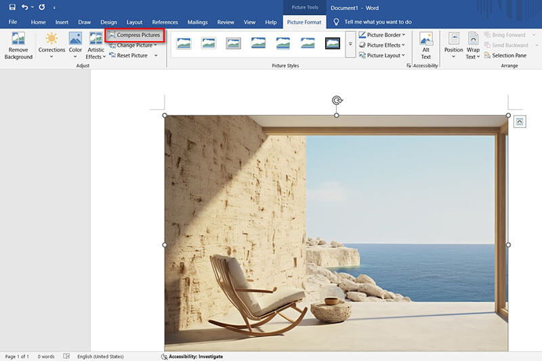Click the Remove Background icon
The width and height of the screenshot is (542, 361).
point(18,39)
